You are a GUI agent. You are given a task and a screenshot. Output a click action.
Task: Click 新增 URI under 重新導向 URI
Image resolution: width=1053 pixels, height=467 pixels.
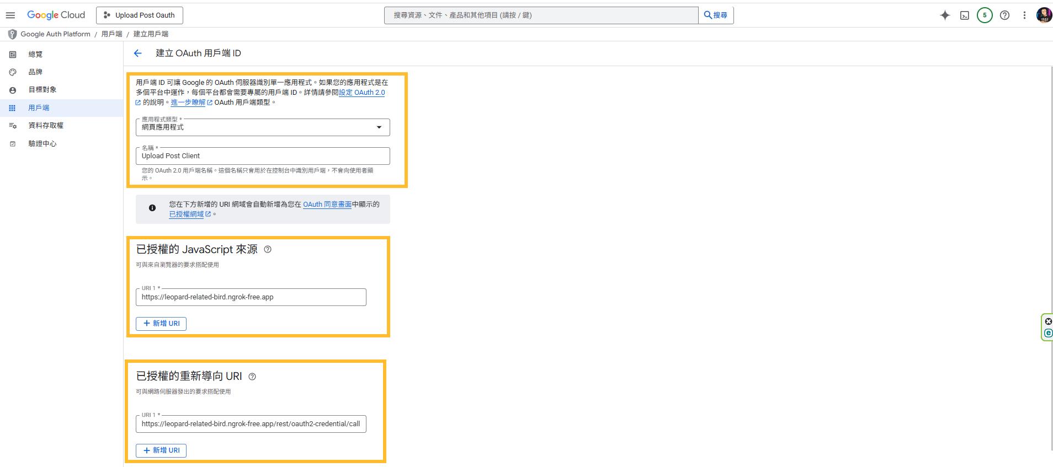click(x=161, y=450)
